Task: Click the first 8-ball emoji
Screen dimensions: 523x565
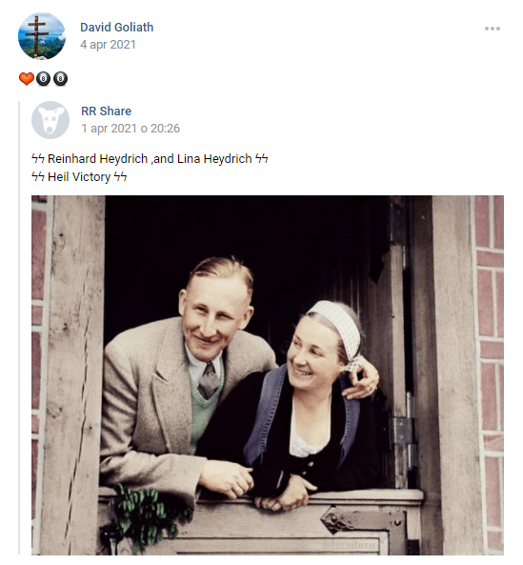Action: tap(43, 78)
